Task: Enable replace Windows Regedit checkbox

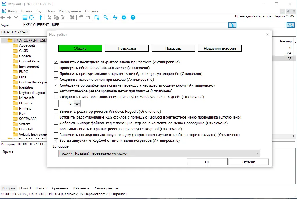Action: point(56,111)
